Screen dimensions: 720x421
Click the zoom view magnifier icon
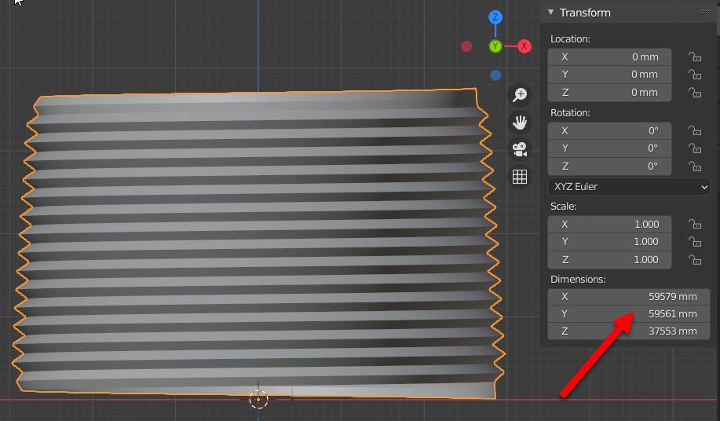click(520, 94)
